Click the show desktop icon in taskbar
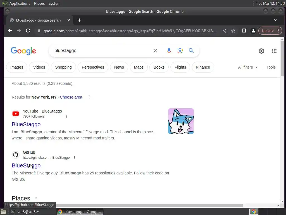 pyautogui.click(x=3, y=212)
